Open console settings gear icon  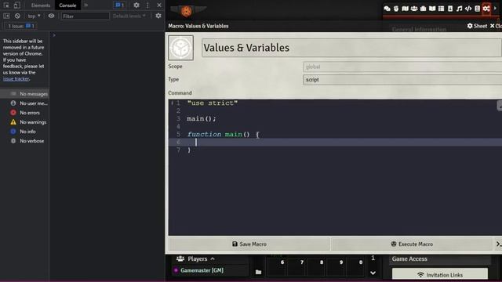click(x=158, y=16)
